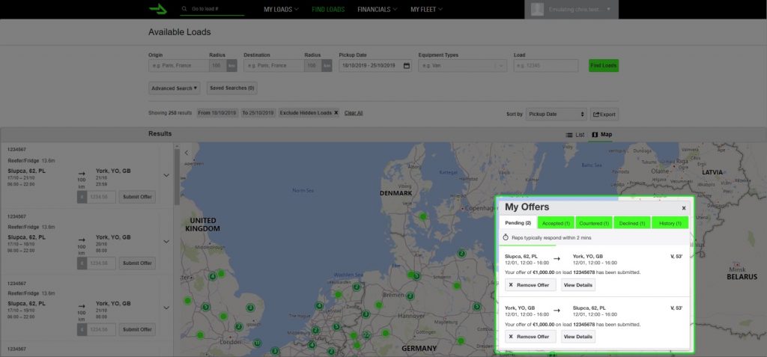The width and height of the screenshot is (767, 357).
Task: View Details for Slupca to York offer
Action: [578, 285]
